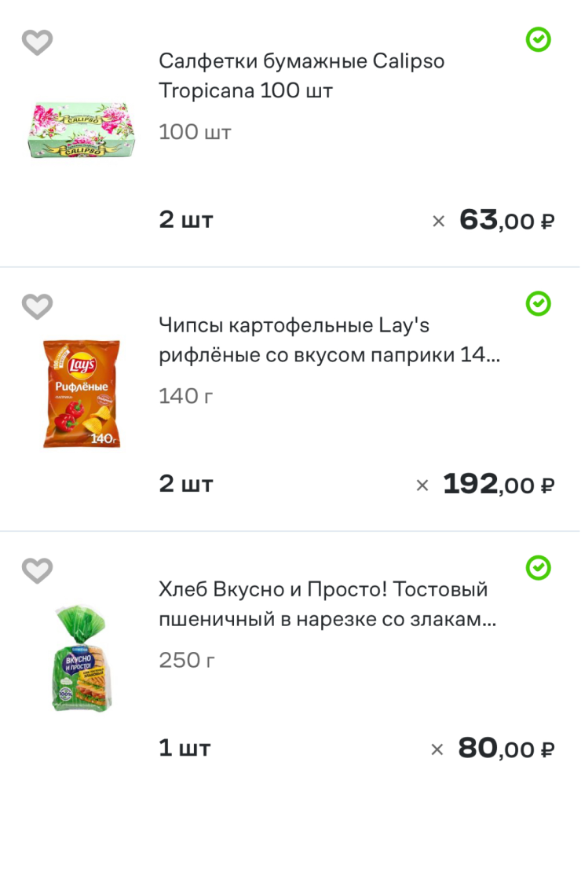Click the 63,00 ₽ napkins price
The image size is (581, 894).
click(506, 221)
